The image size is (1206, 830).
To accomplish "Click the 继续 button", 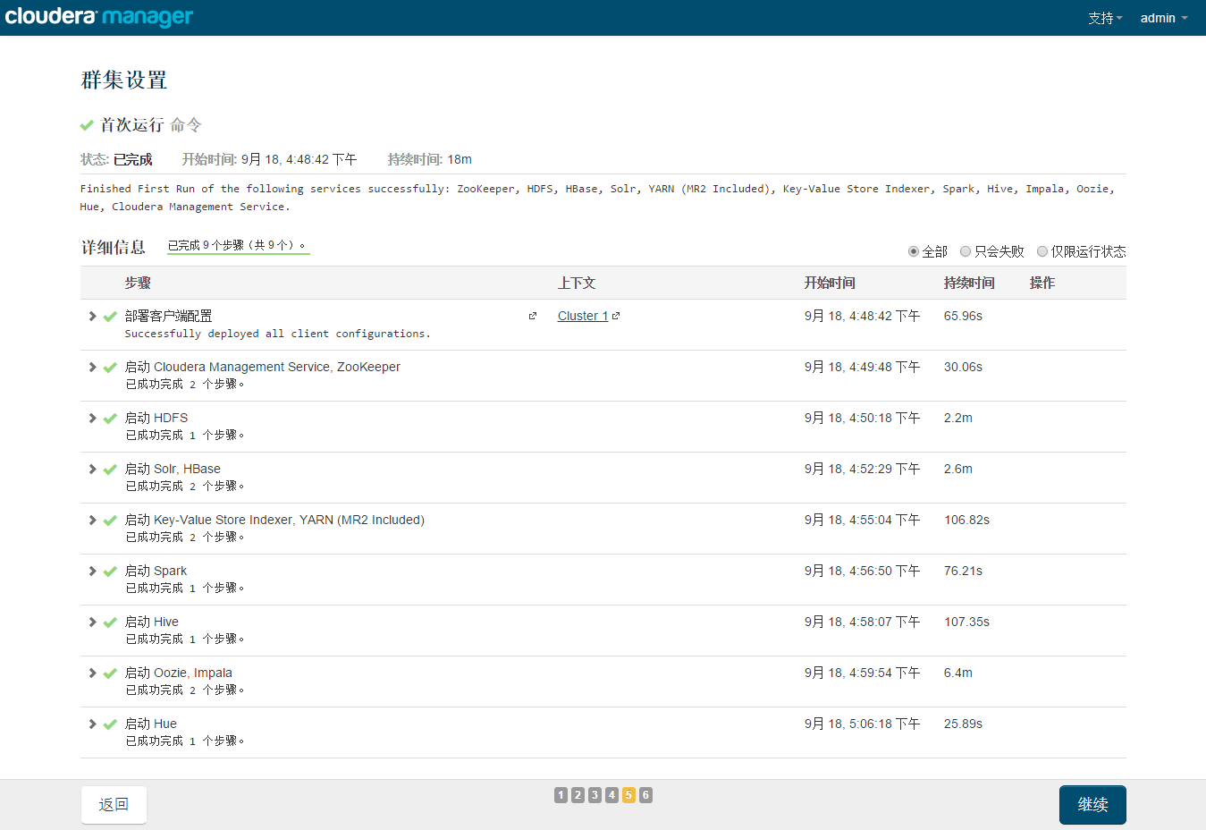I will [1092, 805].
